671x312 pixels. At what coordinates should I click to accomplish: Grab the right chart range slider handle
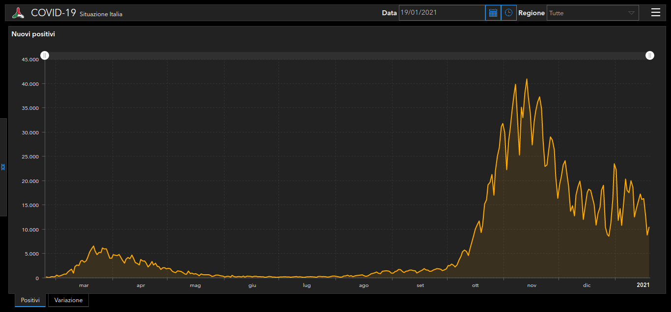tap(649, 56)
